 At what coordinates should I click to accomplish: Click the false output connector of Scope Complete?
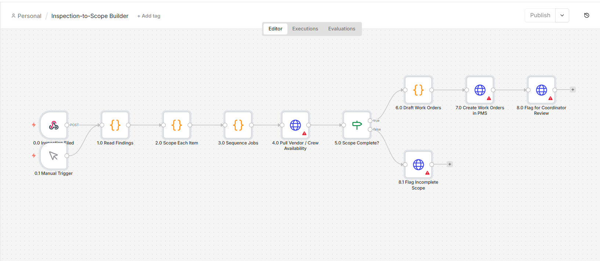(370, 129)
